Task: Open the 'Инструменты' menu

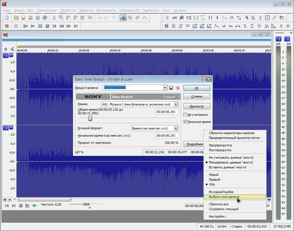Action: click(x=106, y=10)
